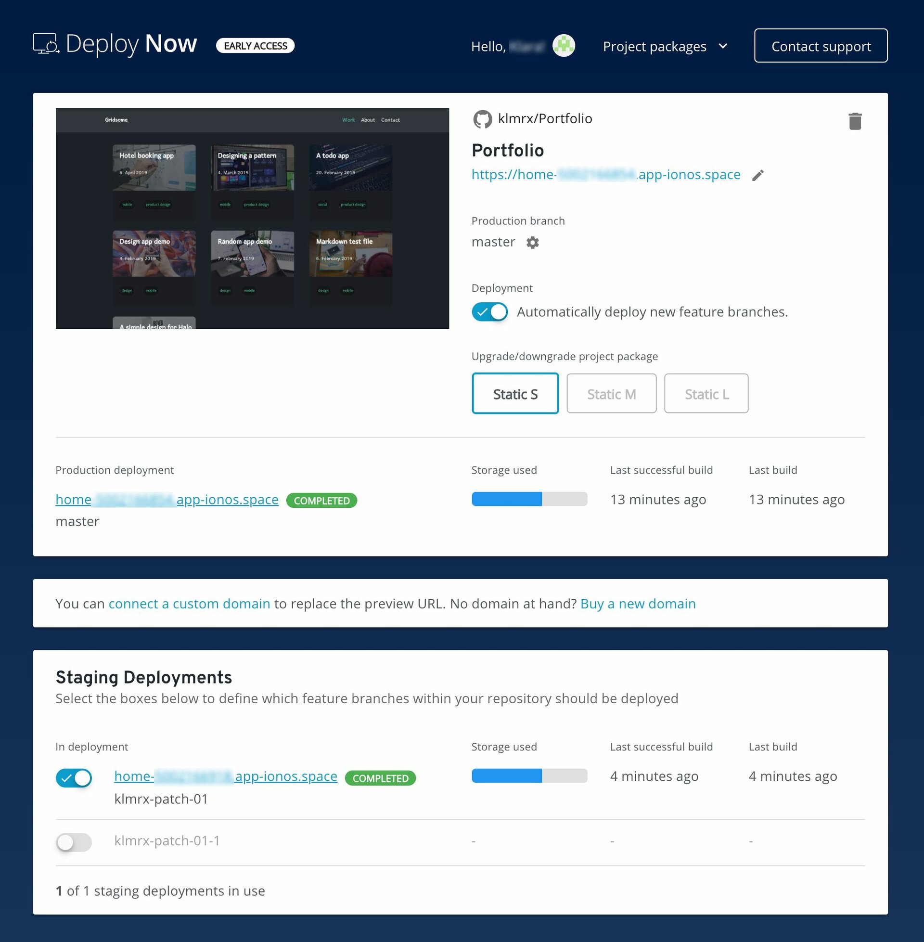Open the Portfolio site preview thumbnail

click(252, 219)
